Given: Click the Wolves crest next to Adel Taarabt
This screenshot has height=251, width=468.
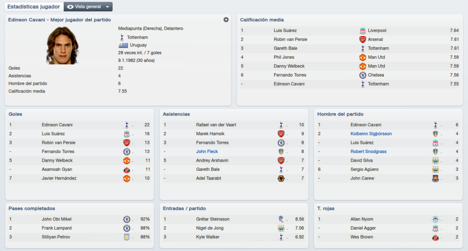Looking at the screenshot, I should [x=281, y=179].
